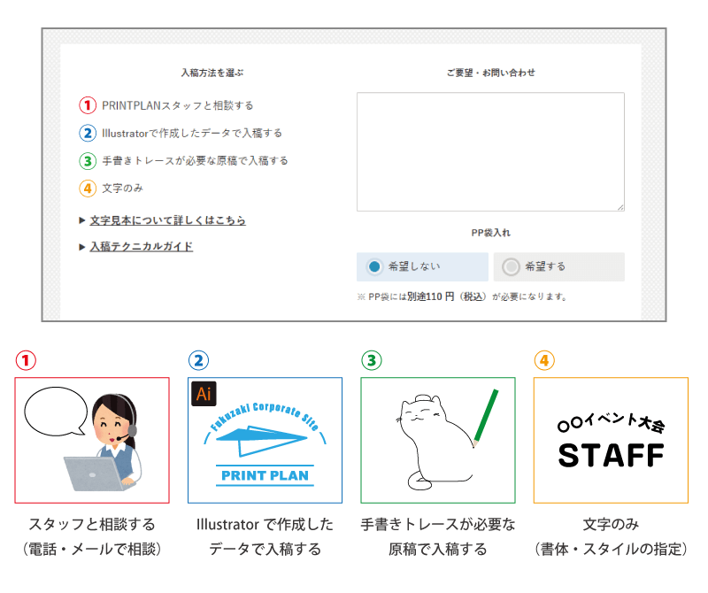Open the 入稿テクニカルガイド link
The height and width of the screenshot is (593, 708).
pyautogui.click(x=141, y=247)
